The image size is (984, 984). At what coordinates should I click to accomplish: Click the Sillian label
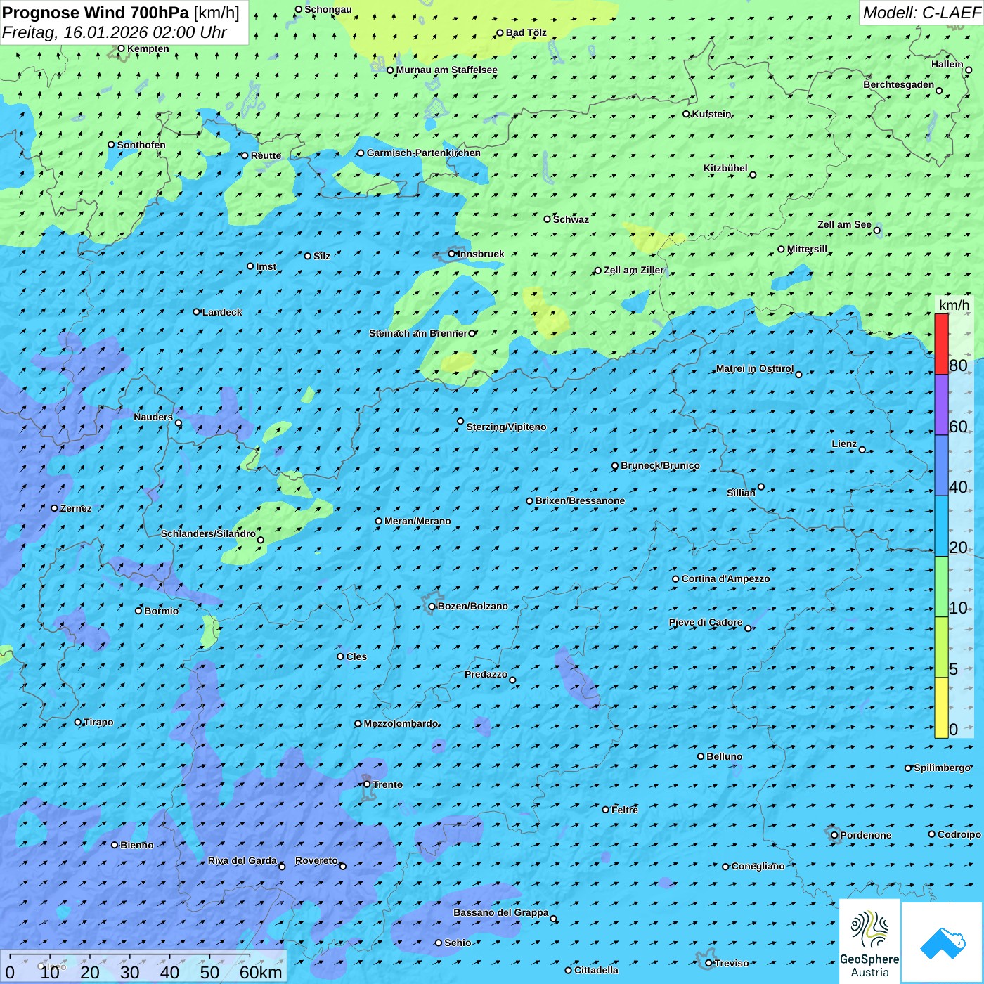click(x=741, y=493)
